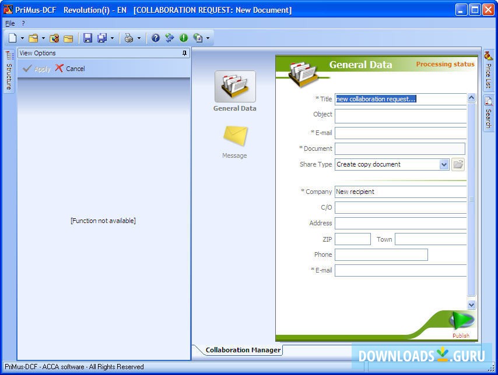Click the blue-green sync arrows icon

170,38
